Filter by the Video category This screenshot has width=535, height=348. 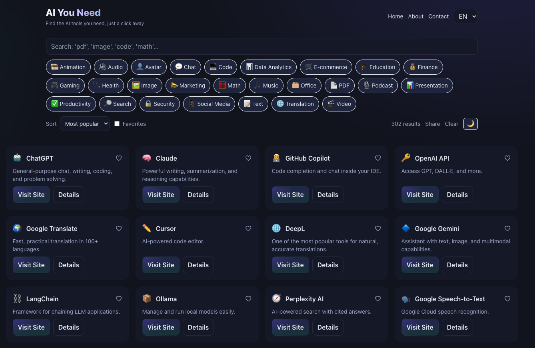point(339,104)
